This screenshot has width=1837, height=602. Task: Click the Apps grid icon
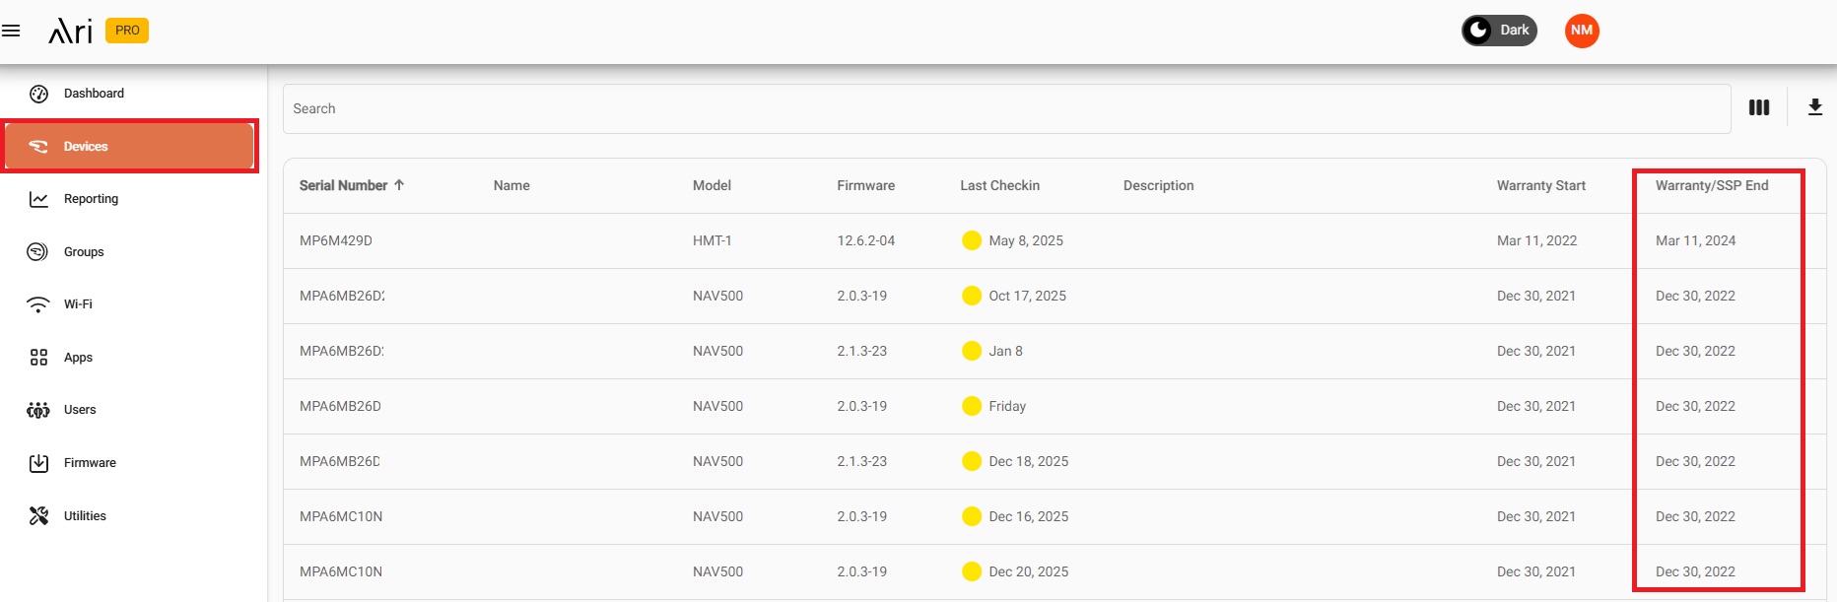point(38,358)
